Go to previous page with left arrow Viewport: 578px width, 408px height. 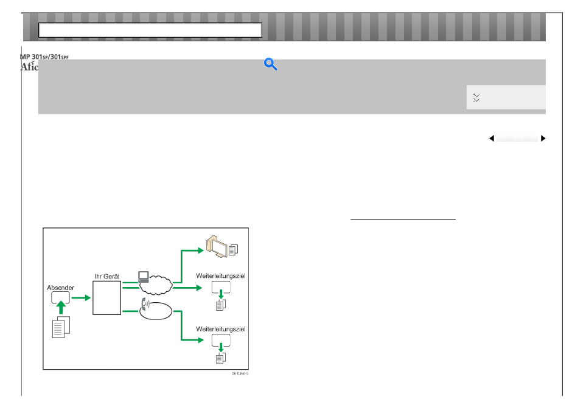492,139
